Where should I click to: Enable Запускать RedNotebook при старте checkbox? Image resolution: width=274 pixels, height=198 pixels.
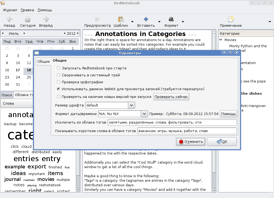pyautogui.click(x=59, y=68)
